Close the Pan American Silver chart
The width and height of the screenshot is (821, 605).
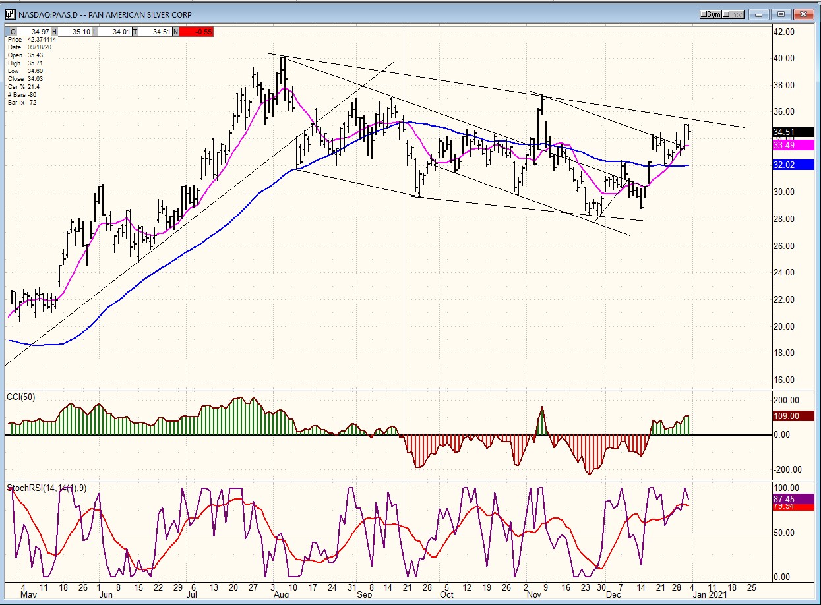[803, 14]
